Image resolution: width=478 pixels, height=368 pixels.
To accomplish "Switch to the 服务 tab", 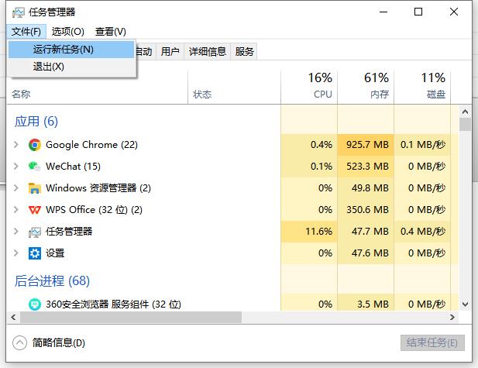I will tap(245, 52).
